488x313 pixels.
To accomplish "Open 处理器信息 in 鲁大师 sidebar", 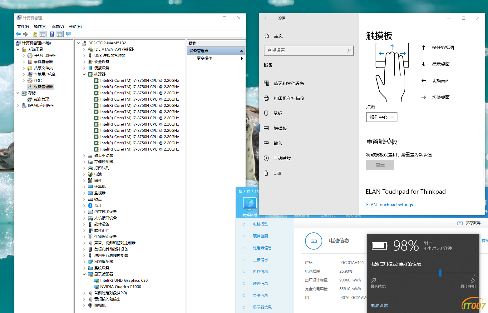I will pyautogui.click(x=262, y=248).
